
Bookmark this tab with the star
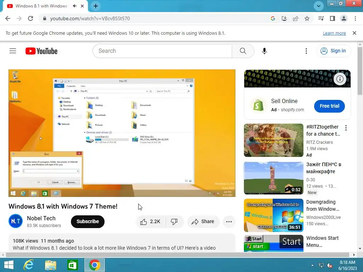307,18
